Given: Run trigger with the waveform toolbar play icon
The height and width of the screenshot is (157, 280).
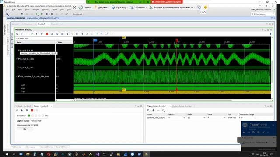Looking at the screenshot, I should (x=37, y=34).
